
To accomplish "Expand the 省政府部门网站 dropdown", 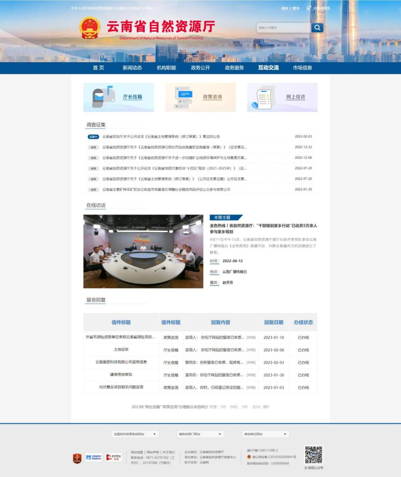I will pos(200,434).
